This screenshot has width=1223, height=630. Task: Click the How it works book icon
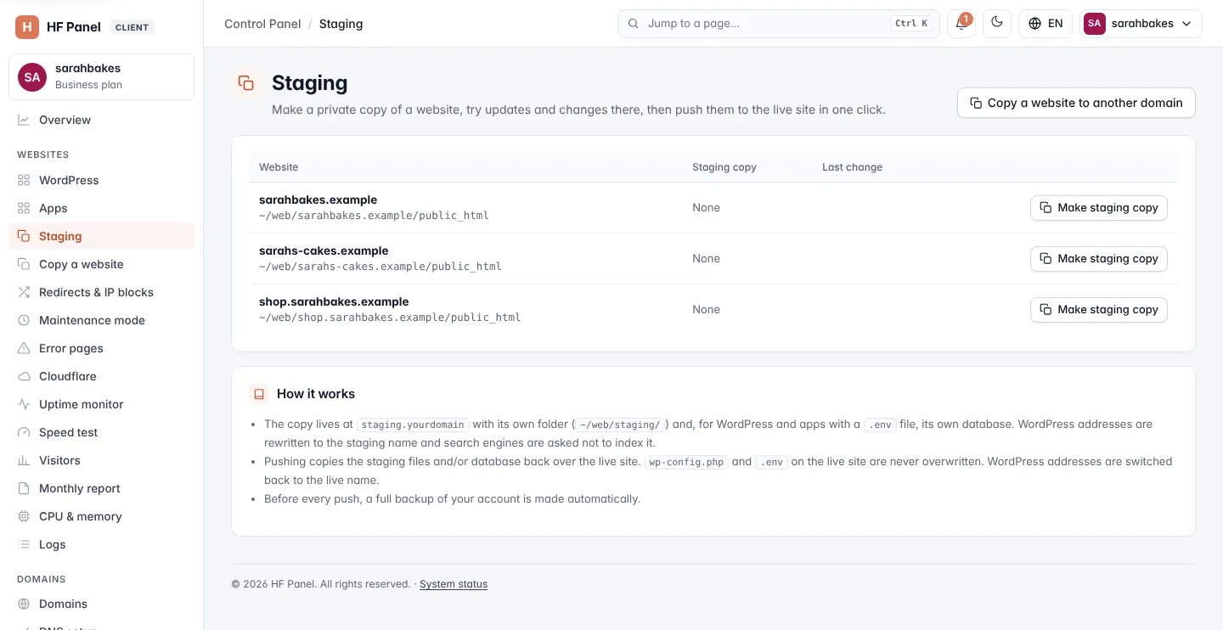(259, 394)
